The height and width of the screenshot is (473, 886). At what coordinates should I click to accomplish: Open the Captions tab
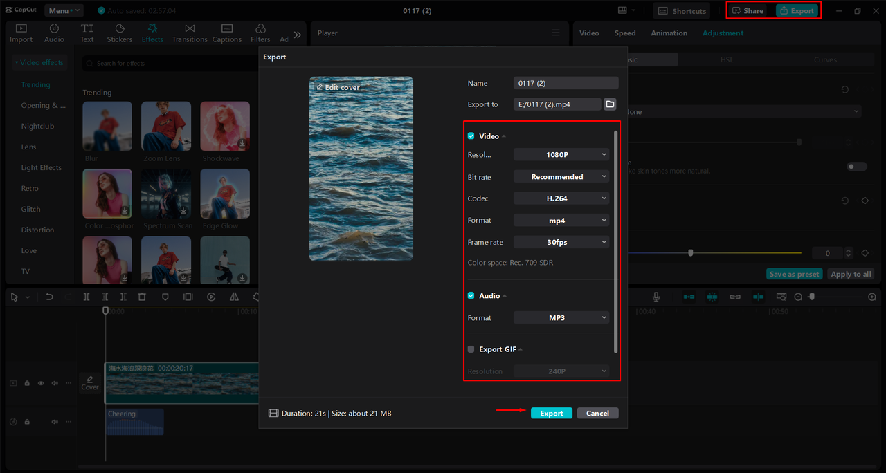(227, 33)
